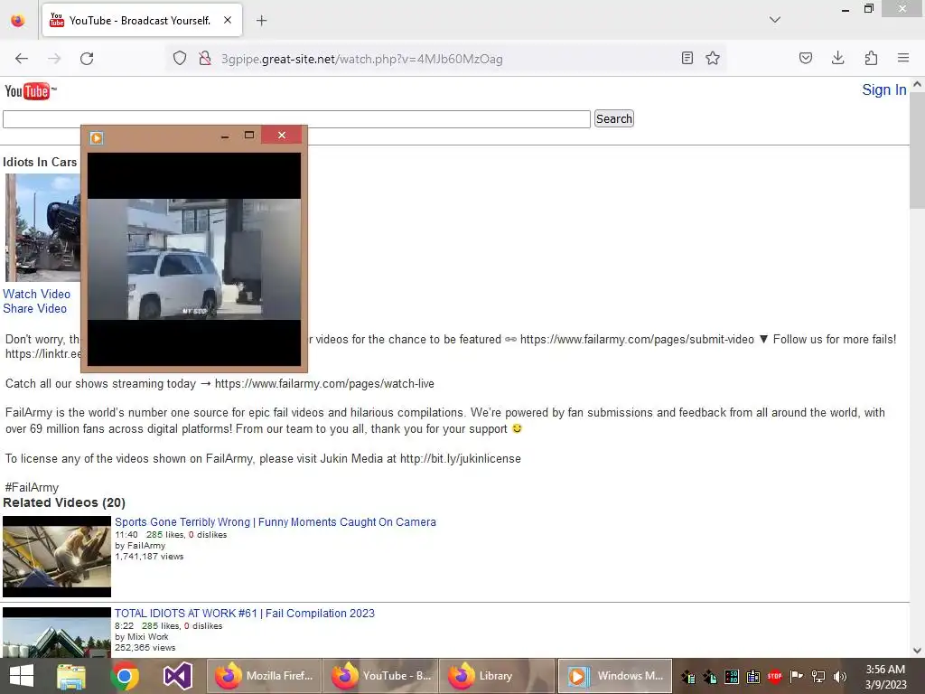The image size is (925, 694).
Task: Click the SD RD tray icon
Action: tap(732, 676)
